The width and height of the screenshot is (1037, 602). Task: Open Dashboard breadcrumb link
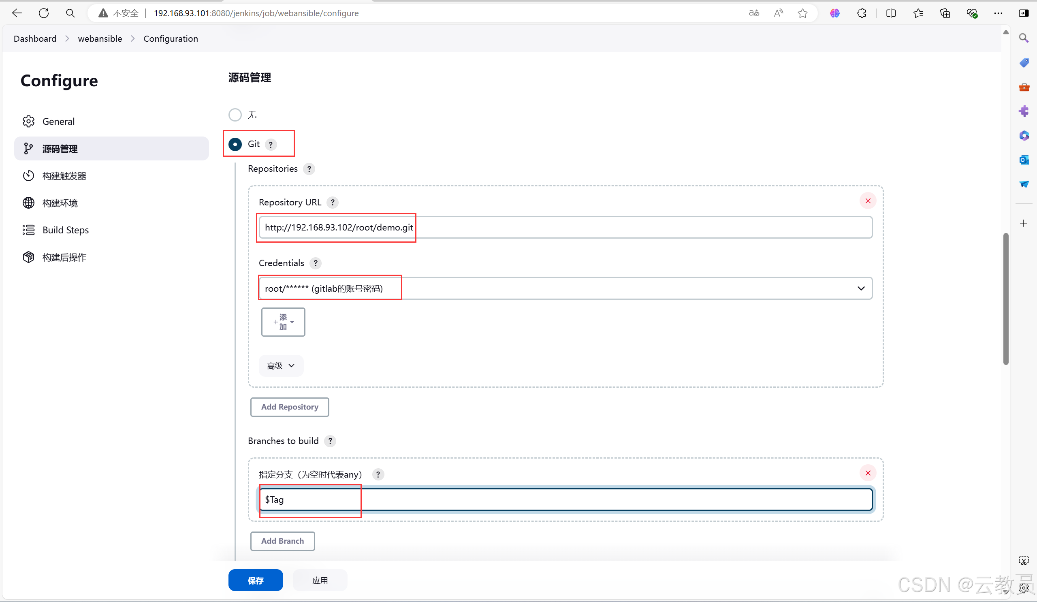pyautogui.click(x=35, y=38)
